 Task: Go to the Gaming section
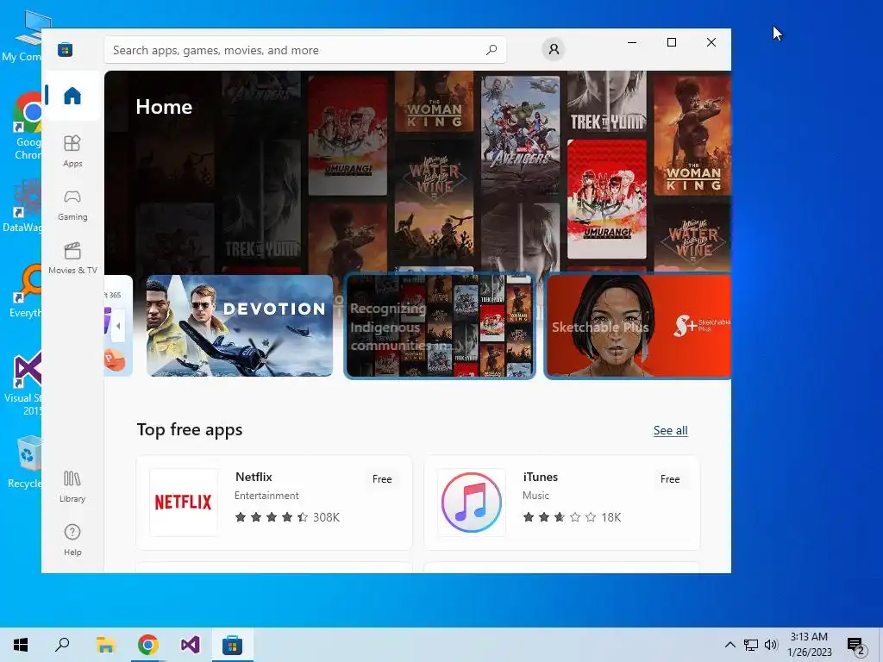click(x=72, y=205)
